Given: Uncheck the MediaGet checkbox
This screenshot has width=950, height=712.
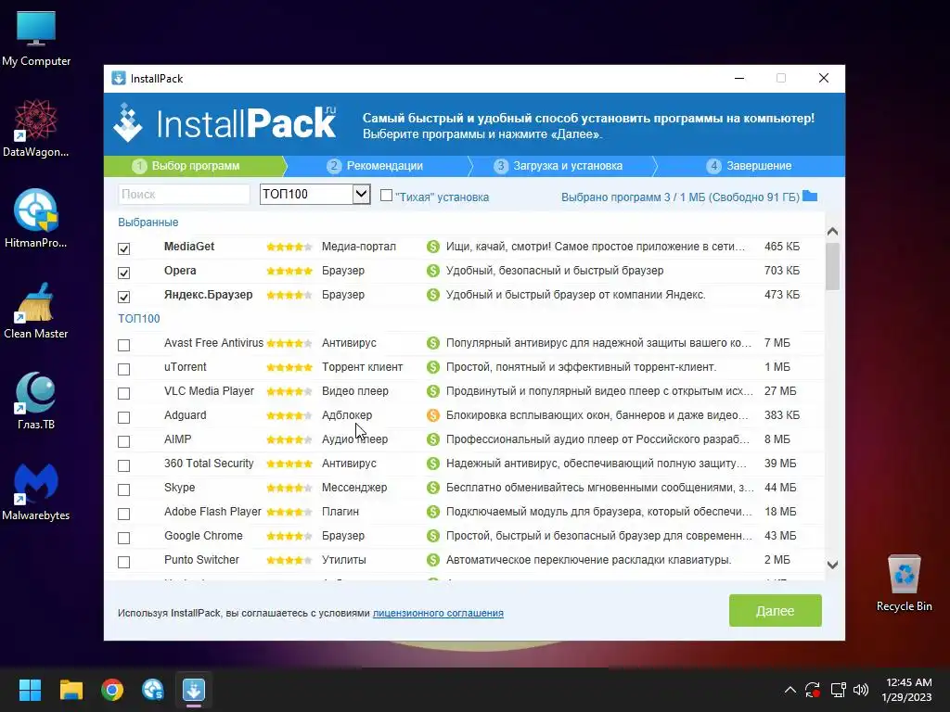Looking at the screenshot, I should point(123,248).
